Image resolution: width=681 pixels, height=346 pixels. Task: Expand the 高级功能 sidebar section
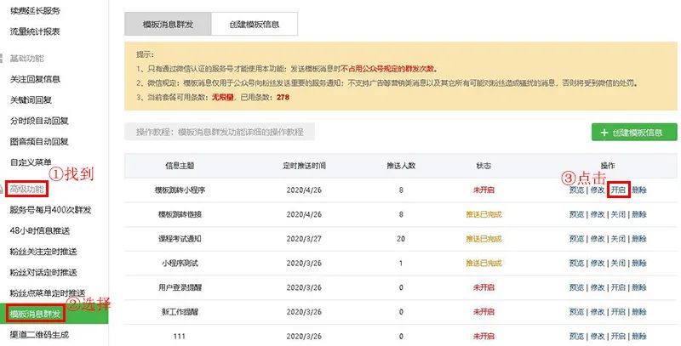pyautogui.click(x=27, y=189)
